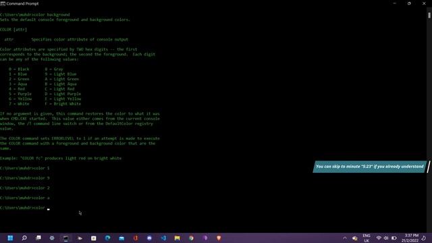Image resolution: width=432 pixels, height=243 pixels.
Task: Open the Windows Start menu
Action: [x=10, y=238]
